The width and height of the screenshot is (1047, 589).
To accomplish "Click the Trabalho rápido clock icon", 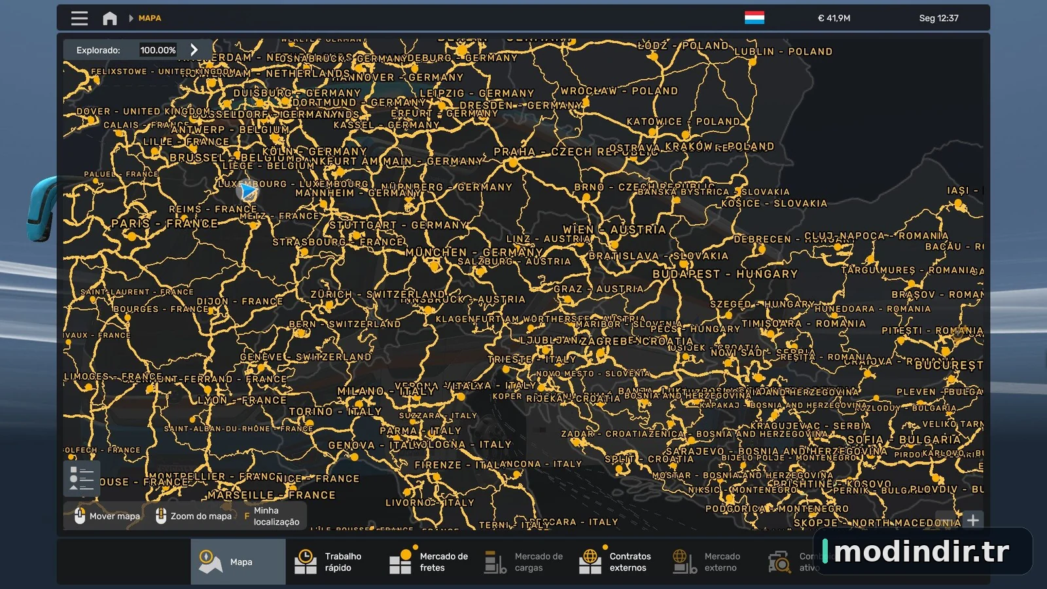I will point(305,562).
